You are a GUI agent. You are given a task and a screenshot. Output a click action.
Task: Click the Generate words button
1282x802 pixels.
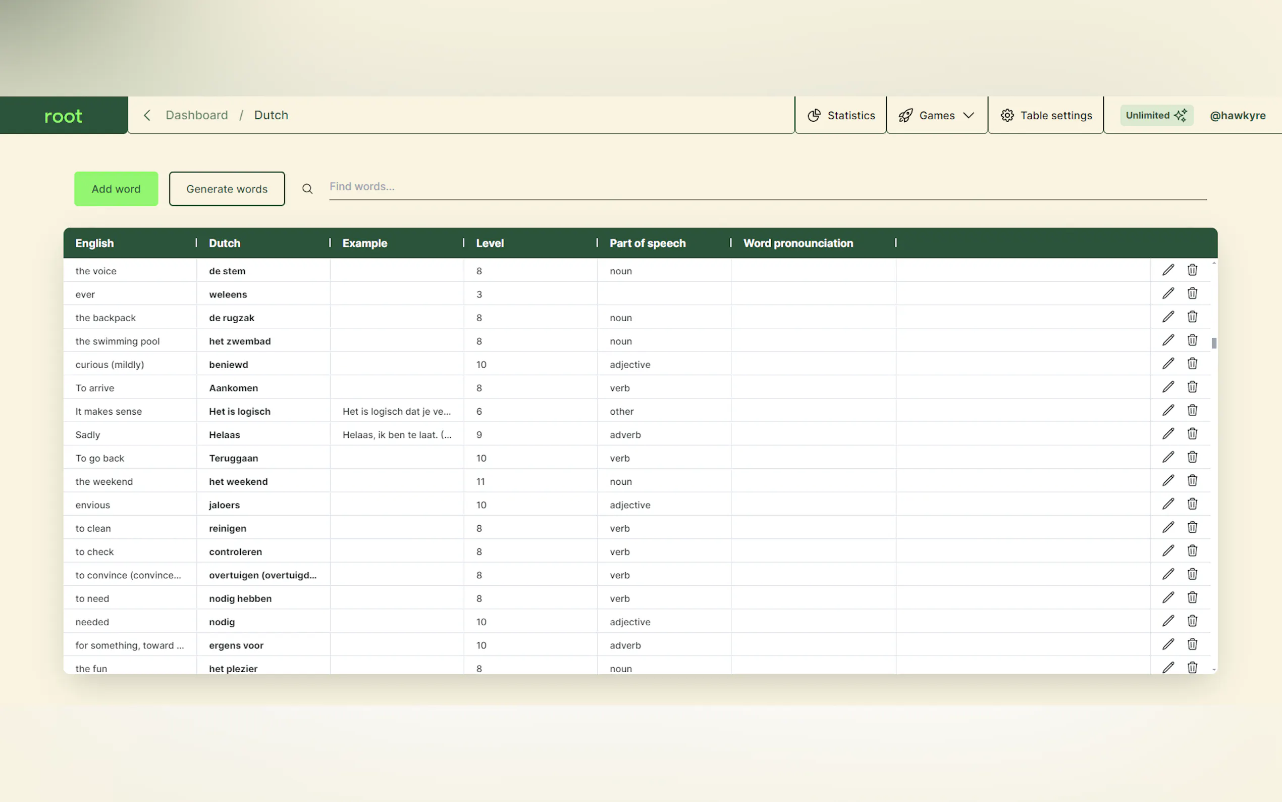[227, 189]
